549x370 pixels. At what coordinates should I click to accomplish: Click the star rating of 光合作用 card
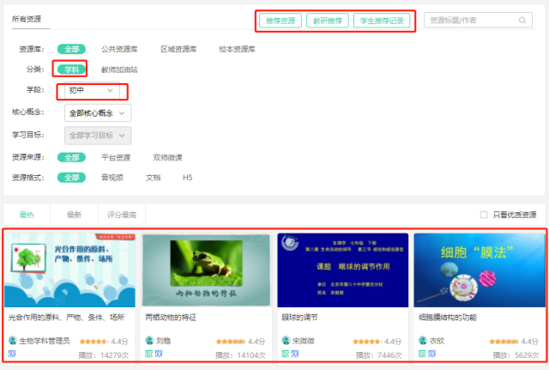(x=94, y=342)
